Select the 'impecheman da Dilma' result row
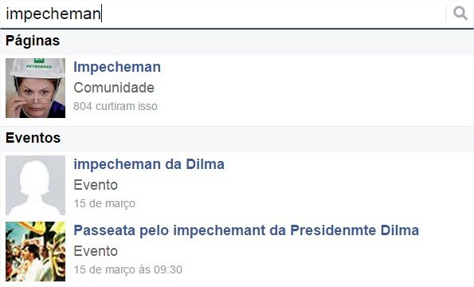 pyautogui.click(x=237, y=186)
